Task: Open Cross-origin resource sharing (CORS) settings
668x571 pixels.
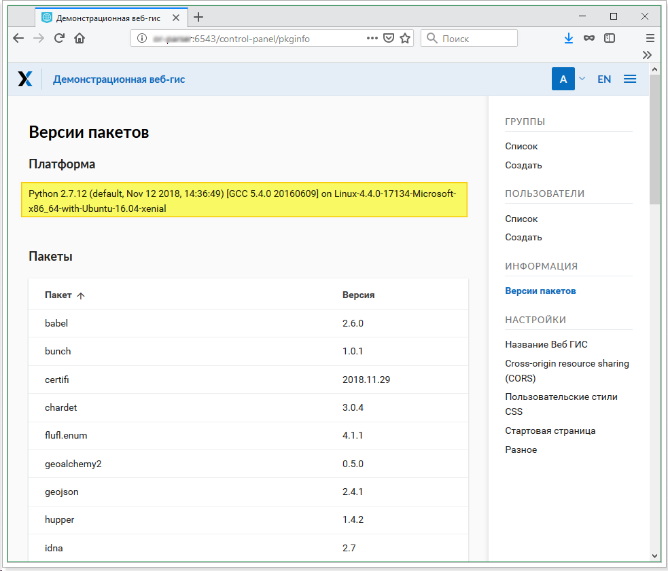Action: [567, 371]
